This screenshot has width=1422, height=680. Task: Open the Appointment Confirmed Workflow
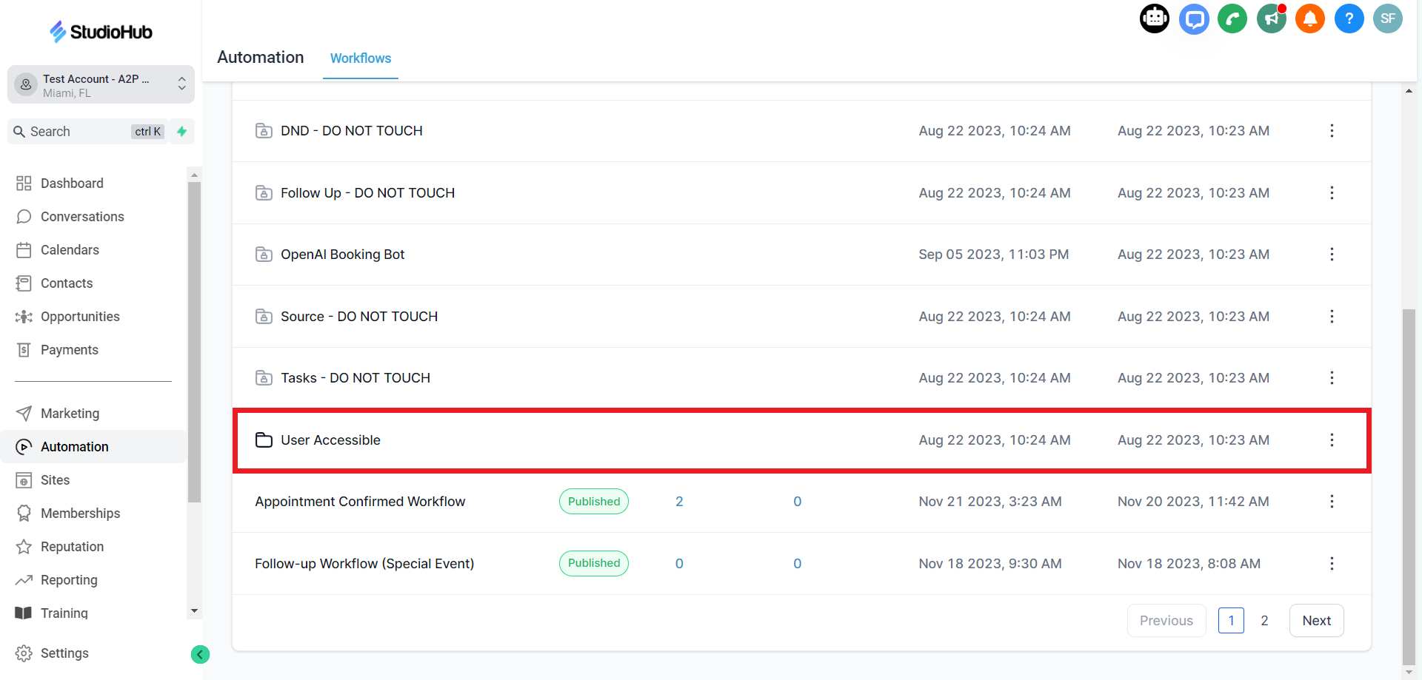(360, 501)
